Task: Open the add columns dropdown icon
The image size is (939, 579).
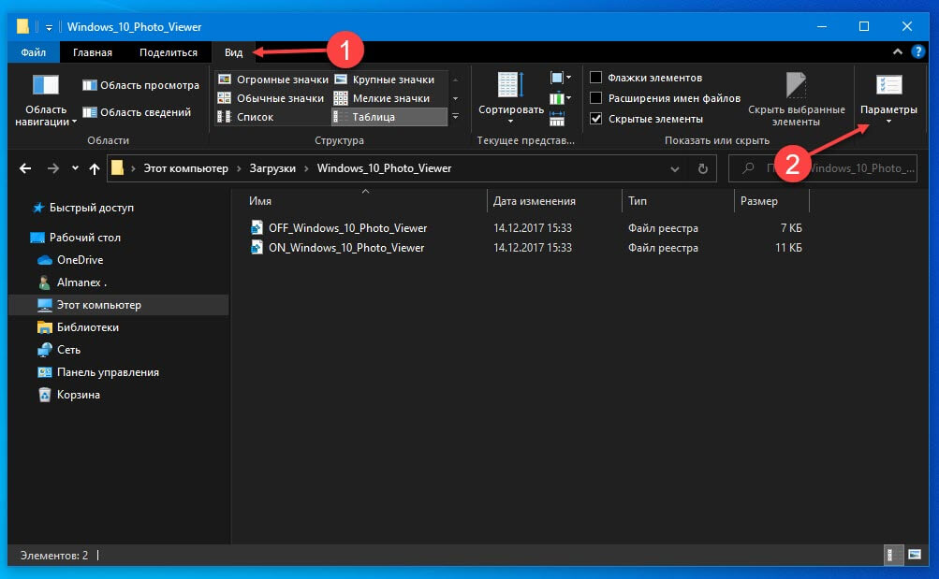Action: tap(561, 98)
